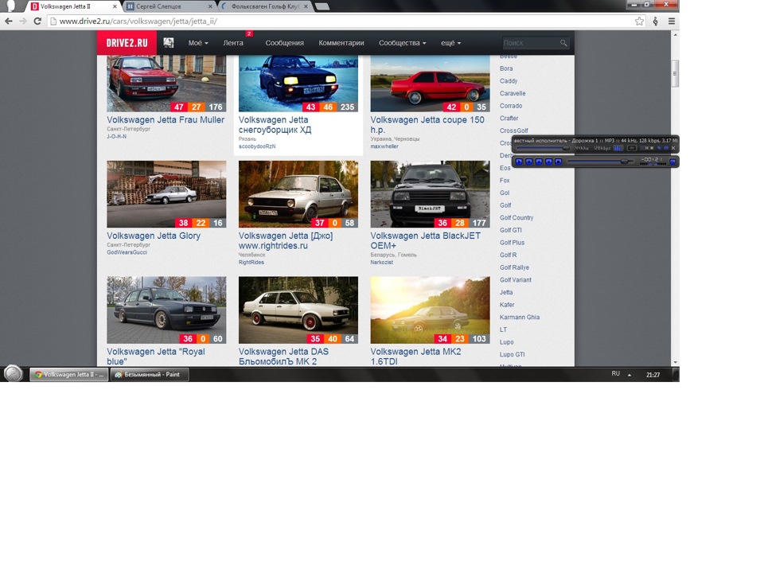Go back in the Chrome browser
764x573 pixels.
[x=8, y=21]
